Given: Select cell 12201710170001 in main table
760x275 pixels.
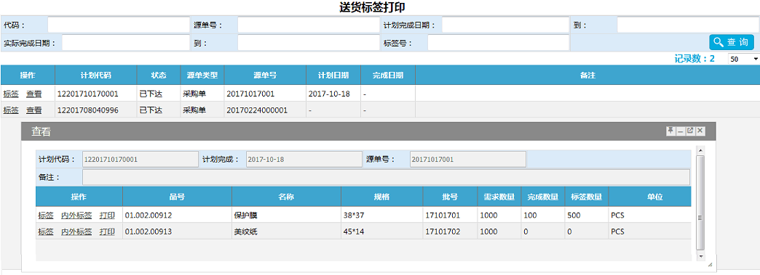Looking at the screenshot, I should point(96,94).
